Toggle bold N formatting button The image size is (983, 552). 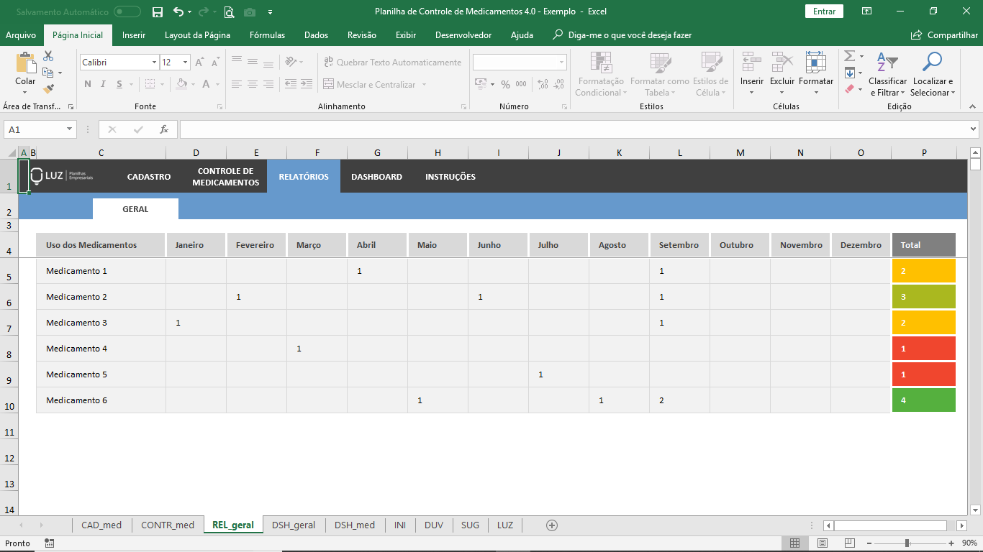pos(88,84)
